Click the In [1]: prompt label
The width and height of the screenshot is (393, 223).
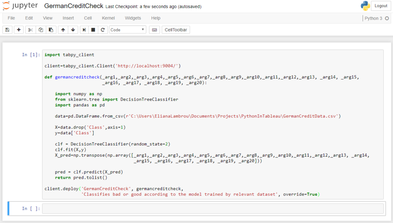click(31, 55)
